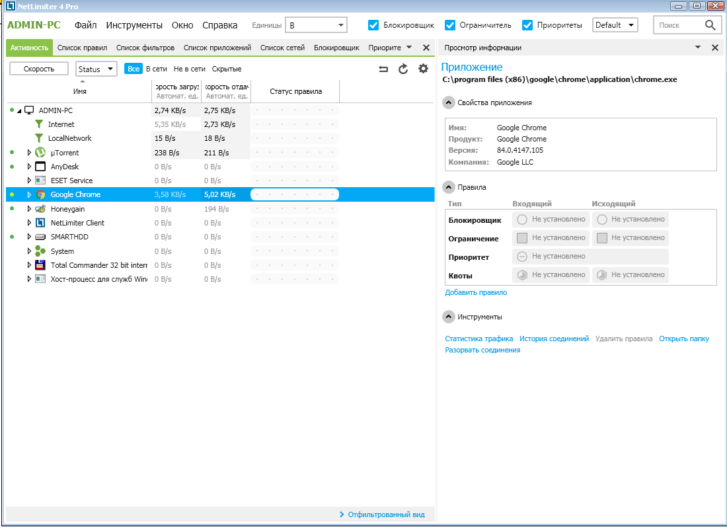Collapse the Инструменты section
Viewport: 727px width, 529px height.
[x=448, y=317]
